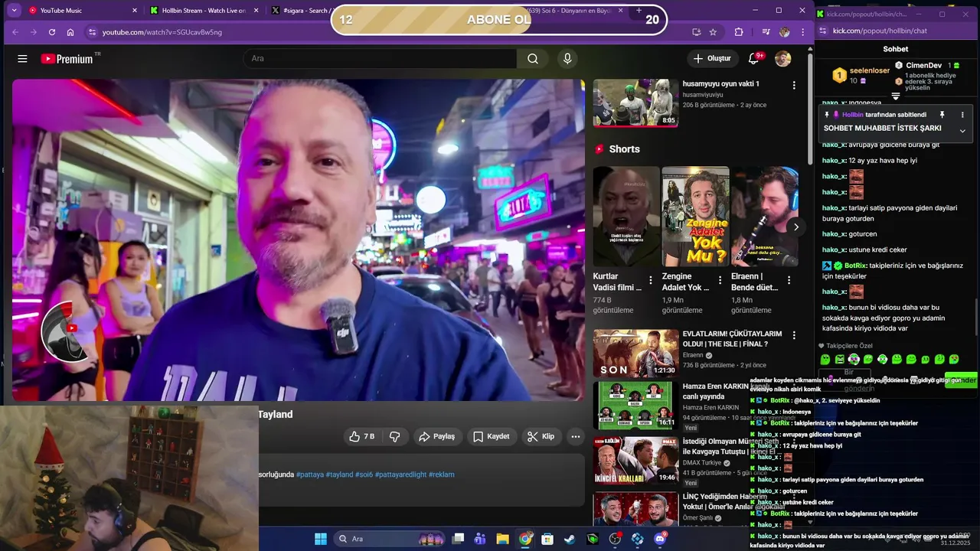Close the Hollbin Stream tab

point(256,11)
